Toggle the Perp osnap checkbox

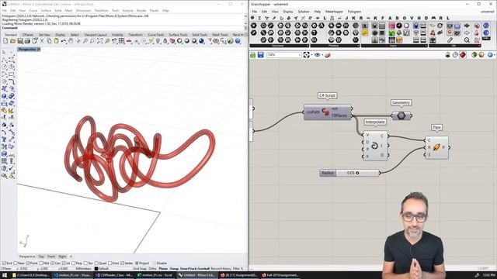[74, 263]
